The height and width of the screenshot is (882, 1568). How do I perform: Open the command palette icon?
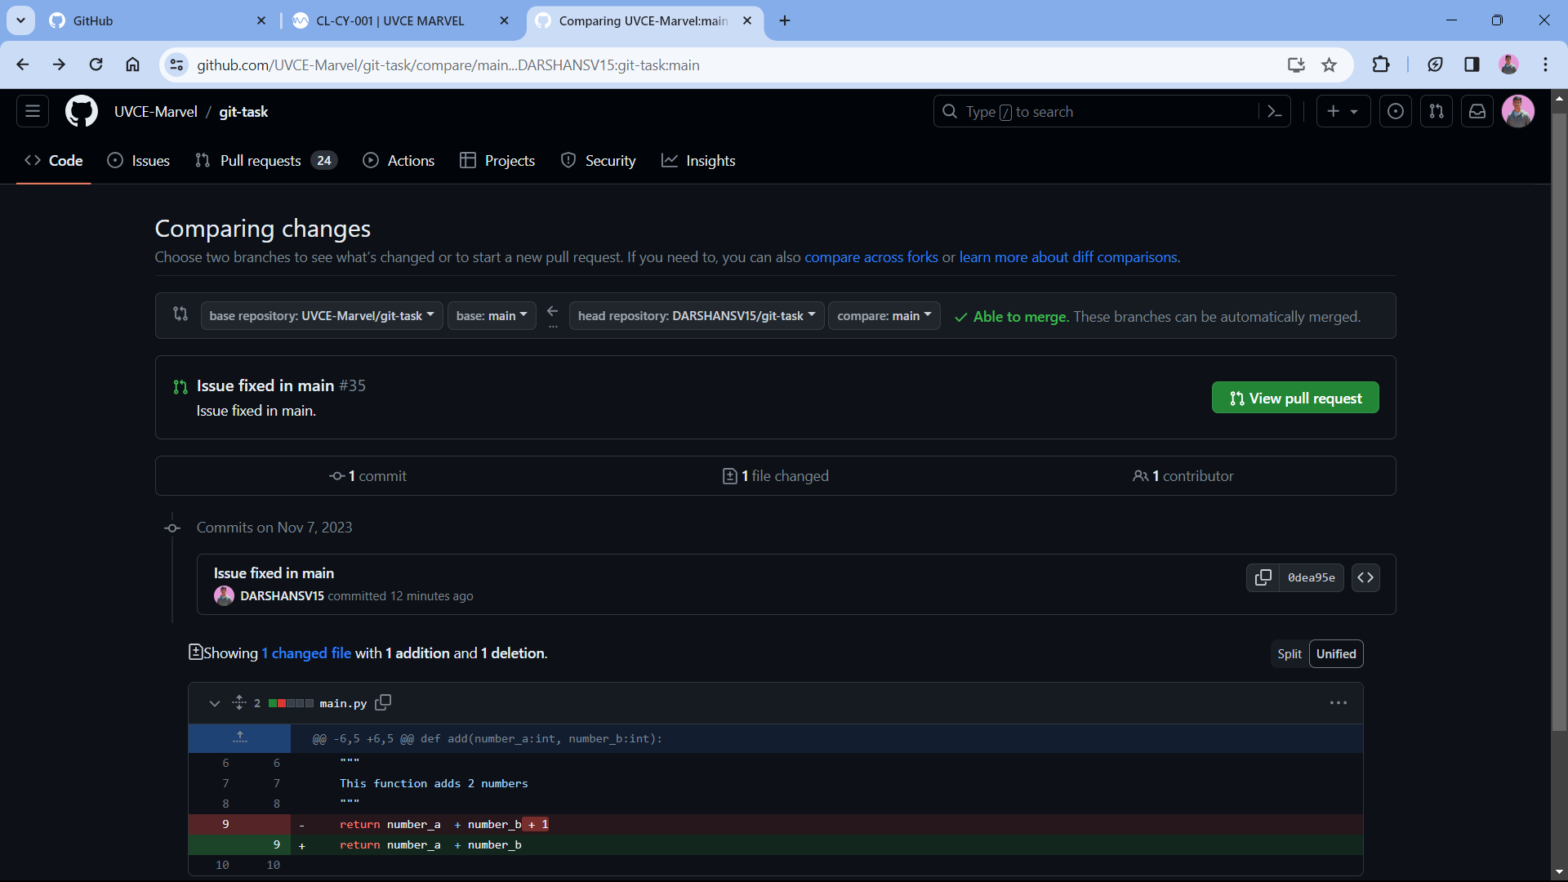[1275, 111]
